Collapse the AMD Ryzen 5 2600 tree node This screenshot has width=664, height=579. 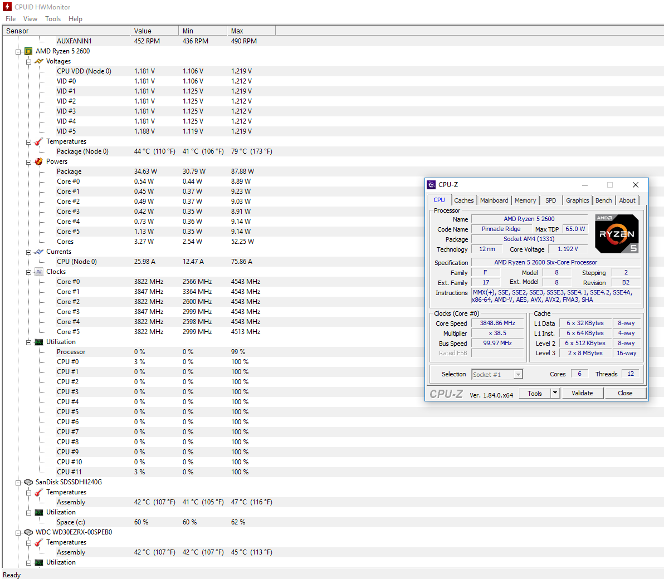point(18,52)
